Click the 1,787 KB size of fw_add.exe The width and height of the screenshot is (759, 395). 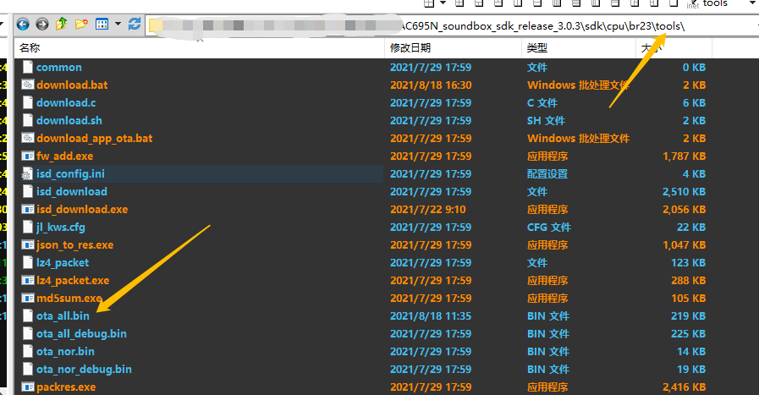(684, 156)
